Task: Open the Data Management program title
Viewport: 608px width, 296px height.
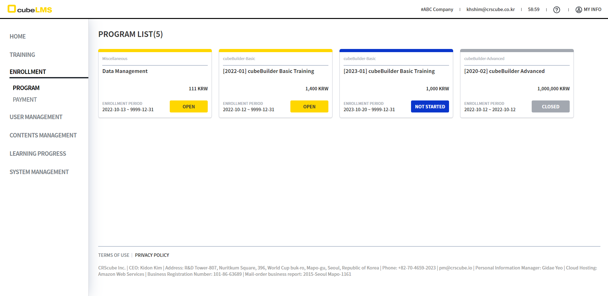Action: (x=125, y=71)
